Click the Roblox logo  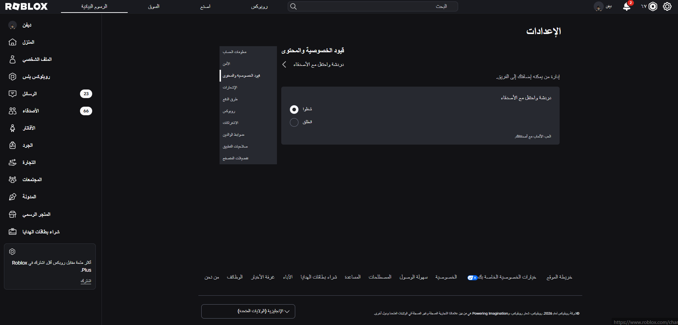coord(27,6)
